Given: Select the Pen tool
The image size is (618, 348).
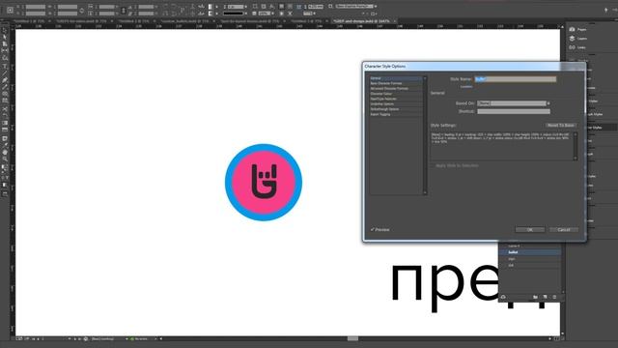Looking at the screenshot, I should pos(5,80).
